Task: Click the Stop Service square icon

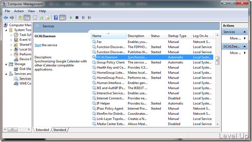Action: [77, 18]
